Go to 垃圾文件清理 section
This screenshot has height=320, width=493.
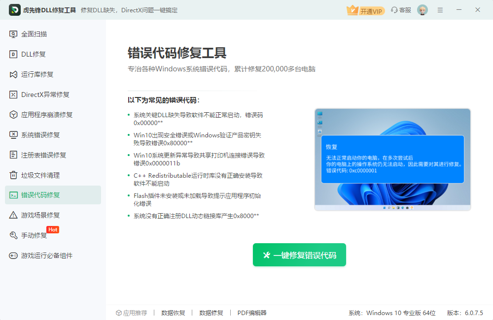53,175
